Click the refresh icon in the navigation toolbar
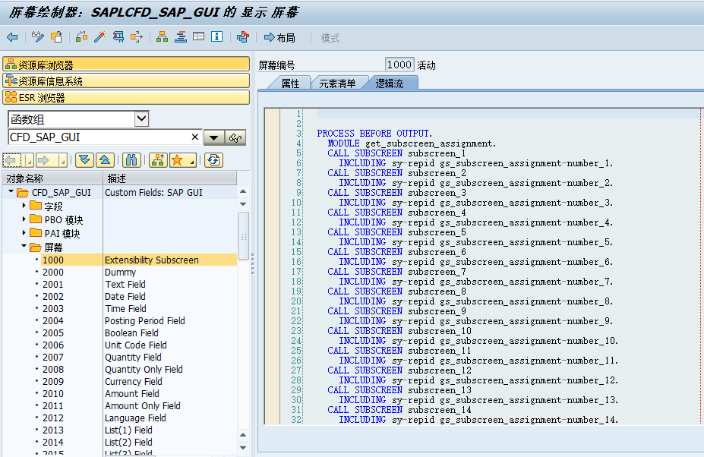704x457 pixels. click(213, 160)
